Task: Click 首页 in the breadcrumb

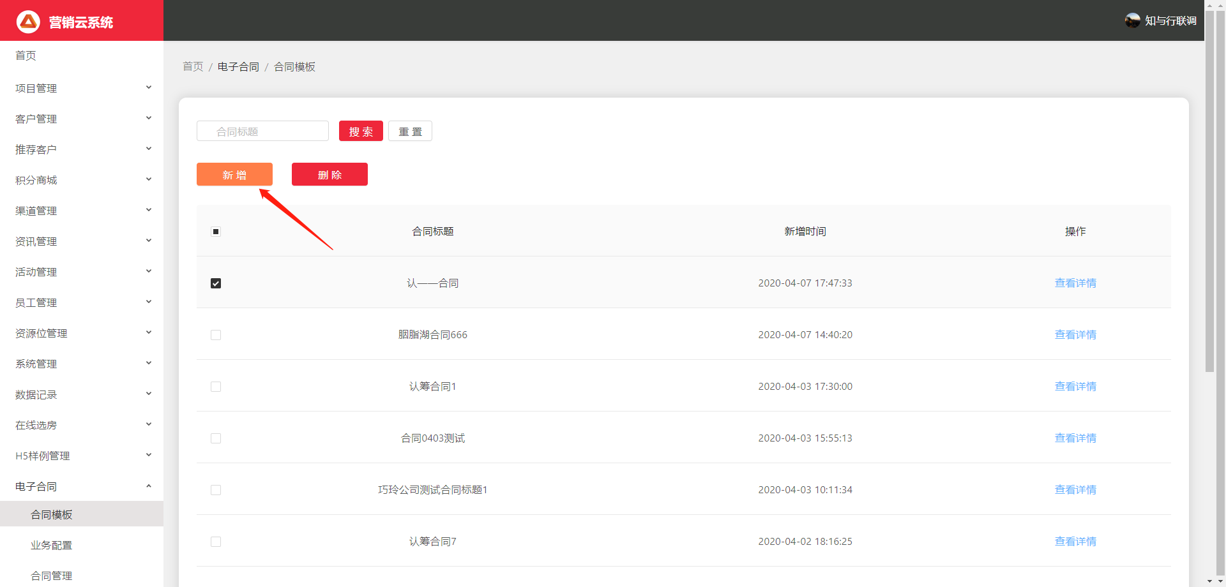Action: (x=193, y=66)
